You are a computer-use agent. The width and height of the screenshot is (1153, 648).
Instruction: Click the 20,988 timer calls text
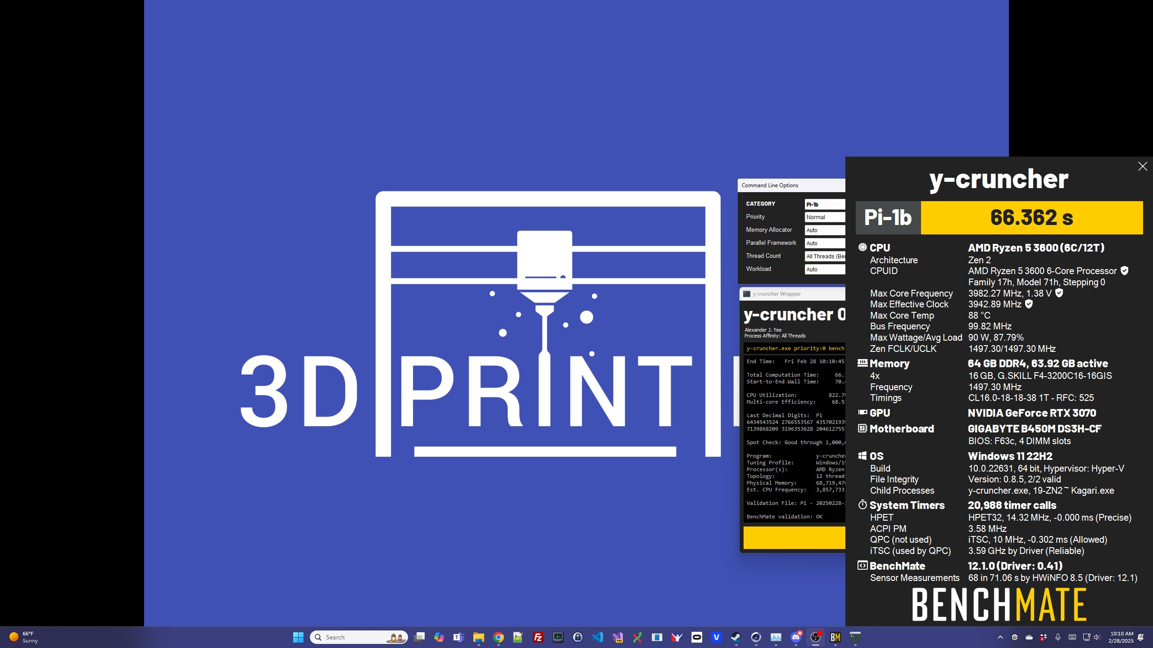[1012, 505]
